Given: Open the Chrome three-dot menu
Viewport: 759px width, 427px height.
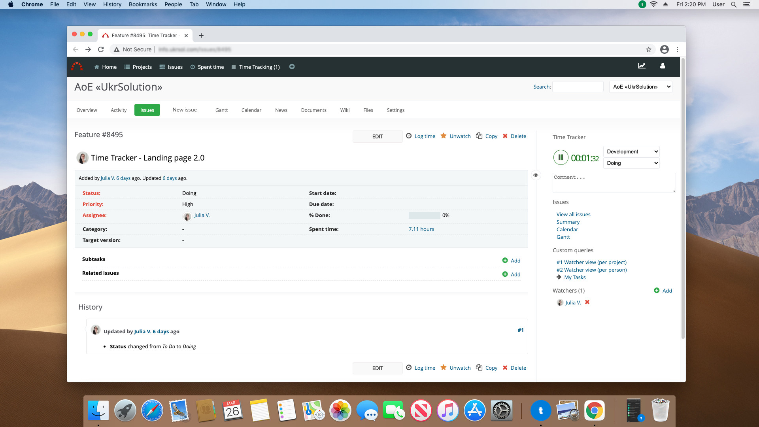Looking at the screenshot, I should click(x=677, y=49).
